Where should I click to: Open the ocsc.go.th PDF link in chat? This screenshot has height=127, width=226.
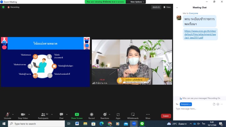click(200, 34)
